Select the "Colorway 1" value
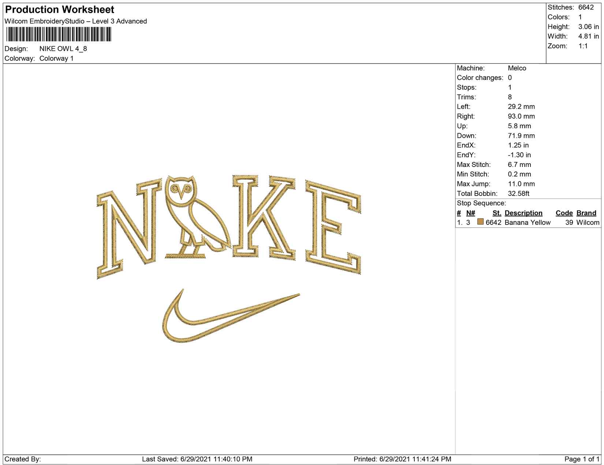Viewport: 604px width, 465px height. click(x=56, y=59)
